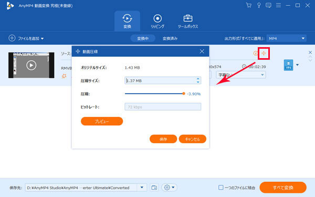The height and width of the screenshot is (197, 315).
Task: Expand the save path dropdown arrow
Action: [x=142, y=188]
